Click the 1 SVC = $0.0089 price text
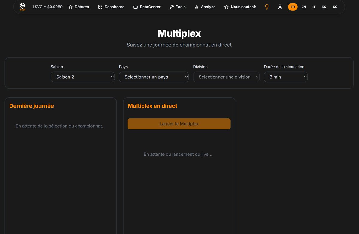This screenshot has height=234, width=359. [47, 7]
